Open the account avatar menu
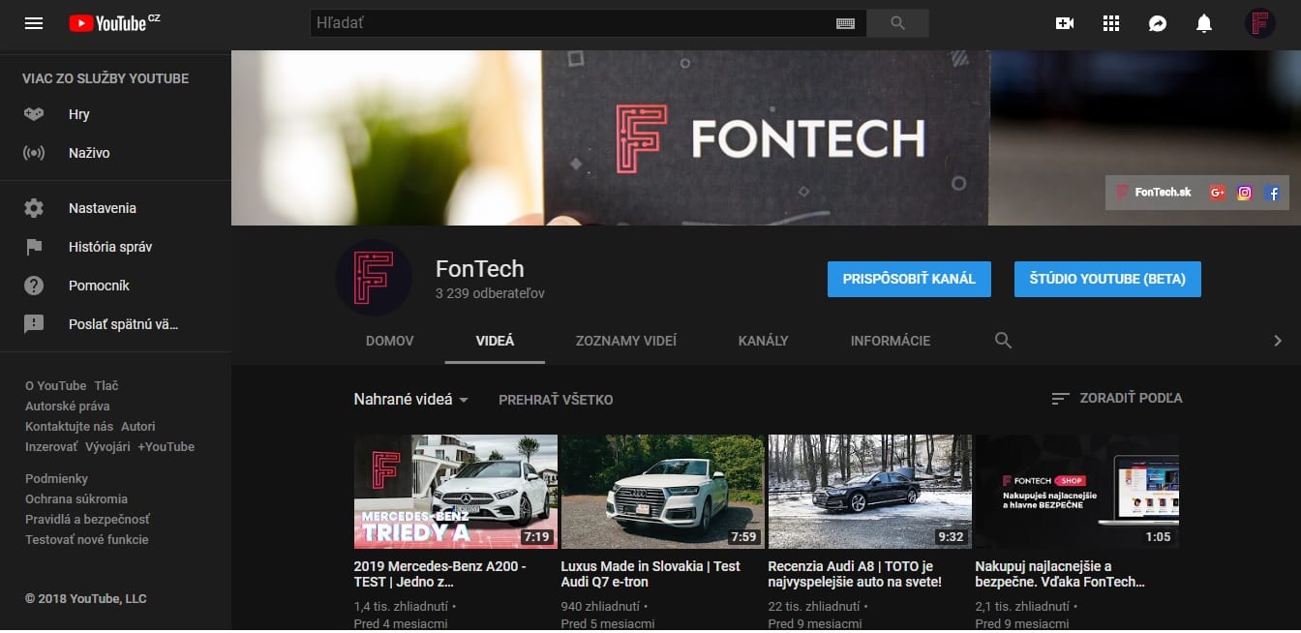Screen dimensions: 1301x633 1259,23
